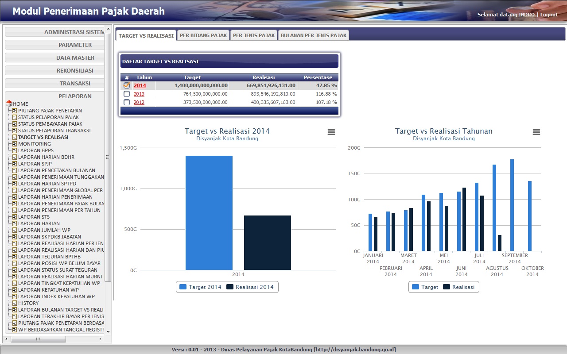Toggle Target 2014 series in chart legend
This screenshot has height=354, width=567.
tap(200, 287)
